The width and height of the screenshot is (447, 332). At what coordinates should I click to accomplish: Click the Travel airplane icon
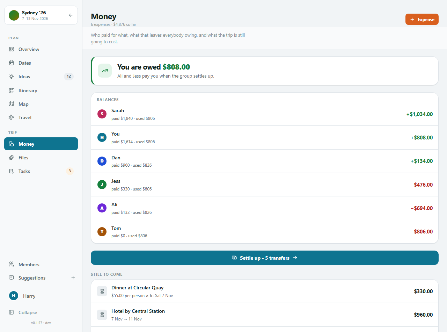click(x=12, y=117)
